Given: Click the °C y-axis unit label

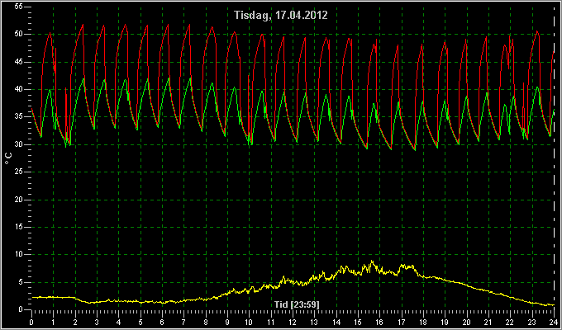Looking at the screenshot, I should [x=8, y=158].
